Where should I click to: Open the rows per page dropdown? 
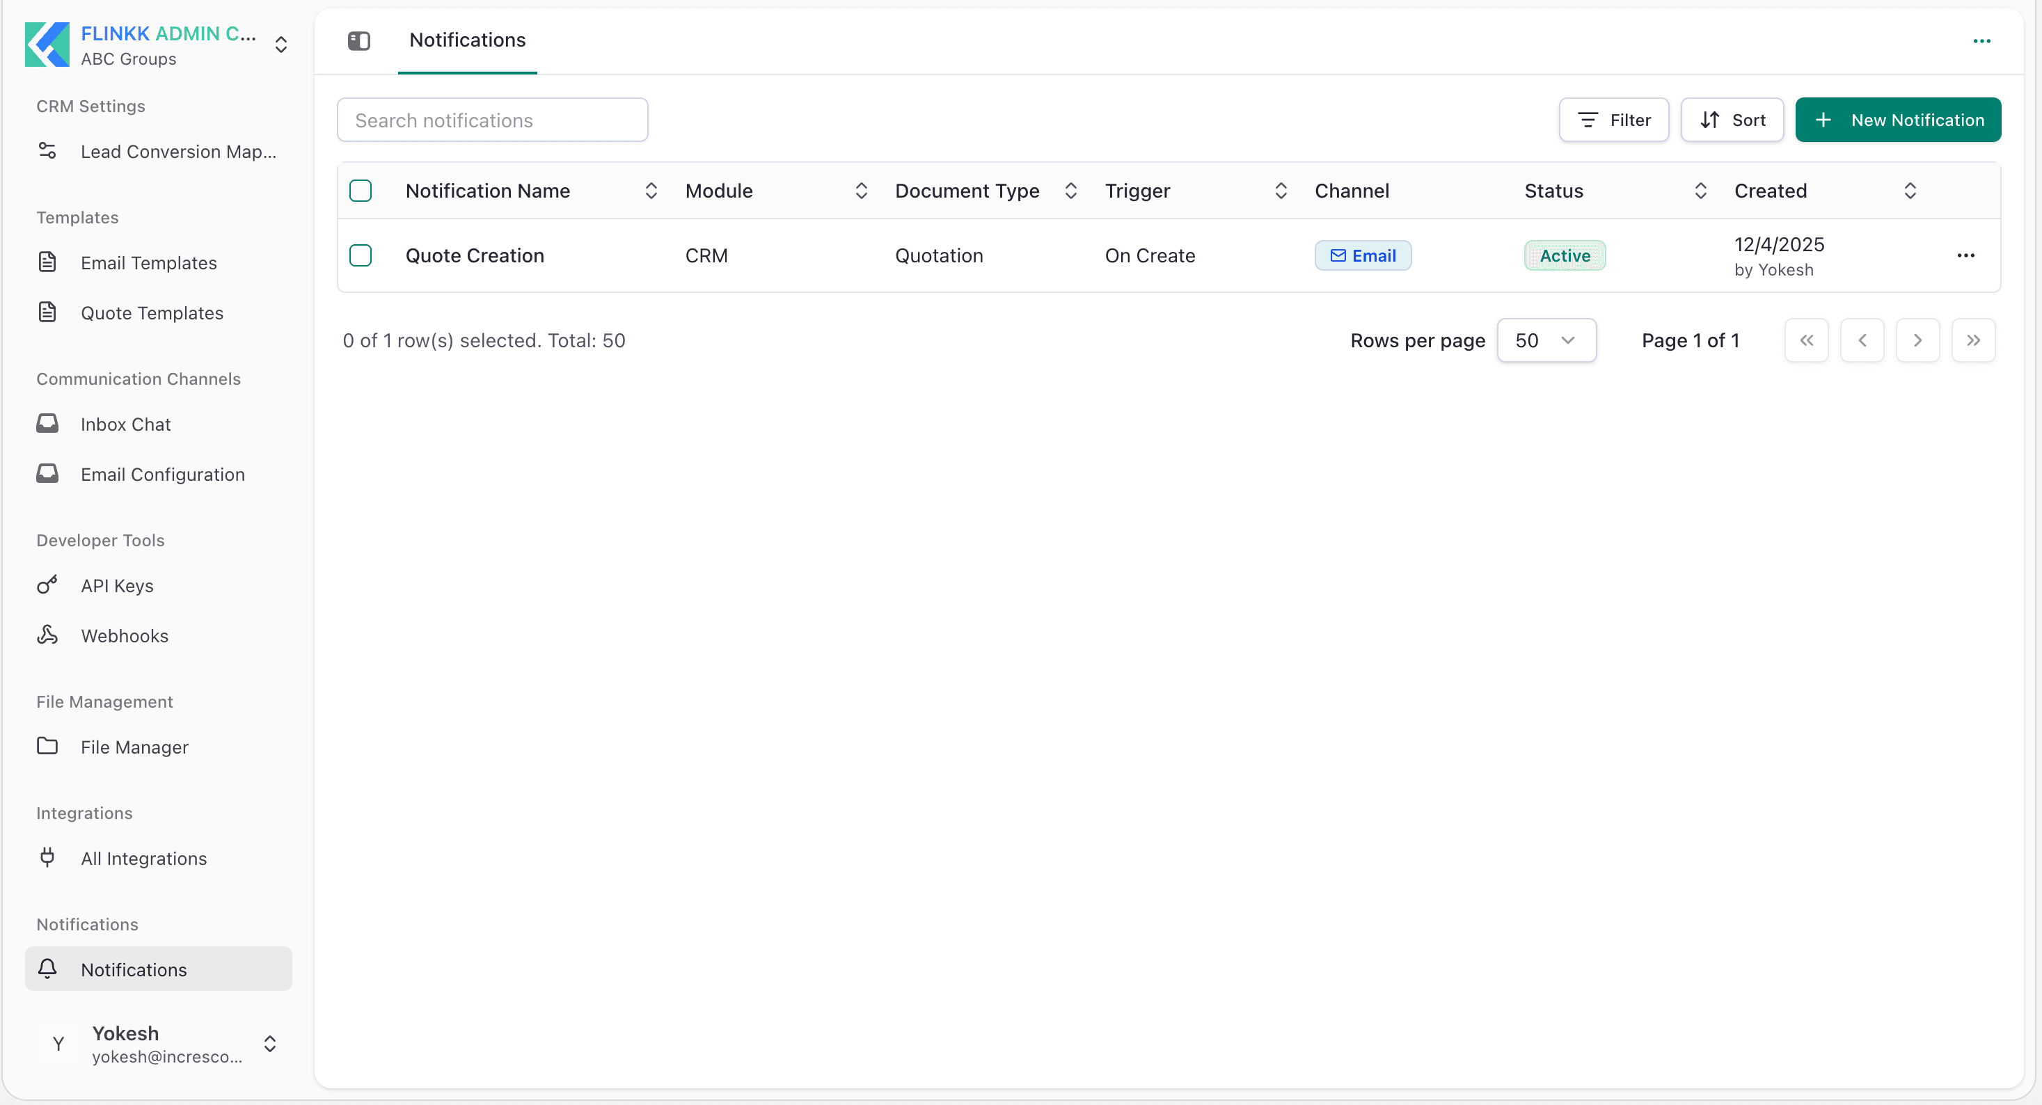coord(1546,341)
